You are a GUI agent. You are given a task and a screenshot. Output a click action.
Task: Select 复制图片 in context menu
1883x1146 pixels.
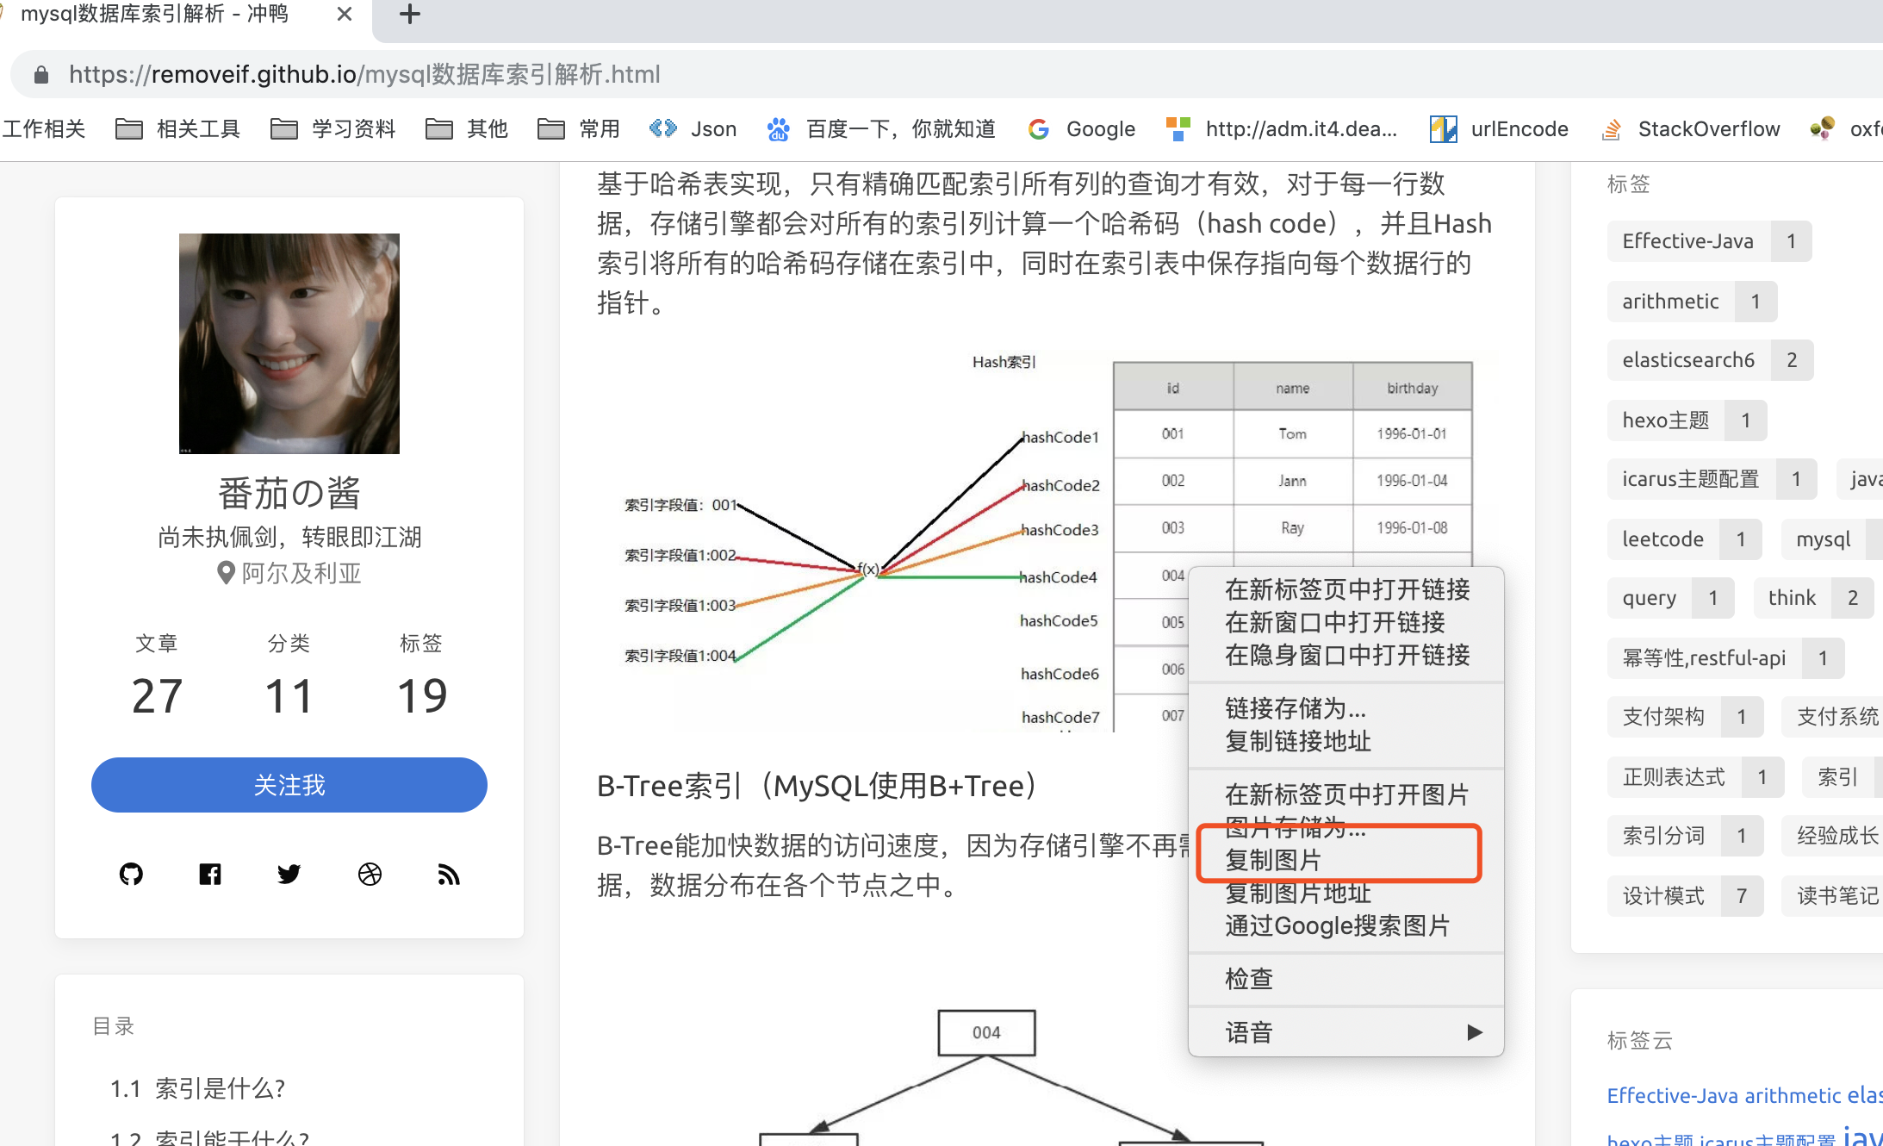coord(1272,860)
